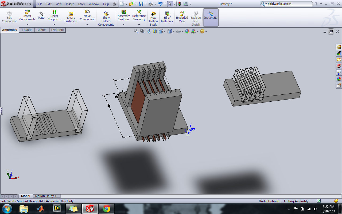Insert a Bill of Materials
This screenshot has height=214, width=342.
(x=167, y=17)
